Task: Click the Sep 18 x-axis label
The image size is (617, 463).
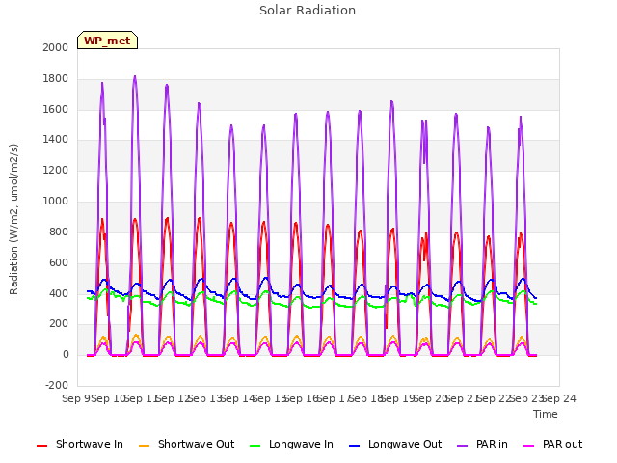Action: (366, 398)
